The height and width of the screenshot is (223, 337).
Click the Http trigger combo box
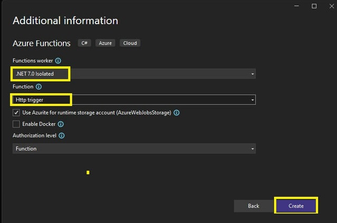pos(134,100)
